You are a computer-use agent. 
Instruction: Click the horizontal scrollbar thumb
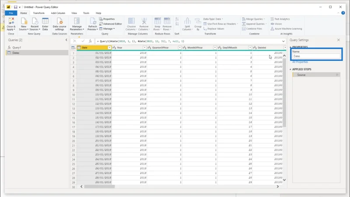point(99,186)
